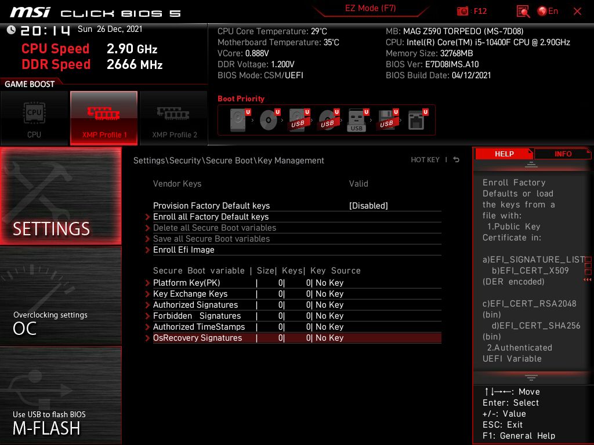Click the GAME BOOST label
The image size is (594, 445).
[30, 84]
